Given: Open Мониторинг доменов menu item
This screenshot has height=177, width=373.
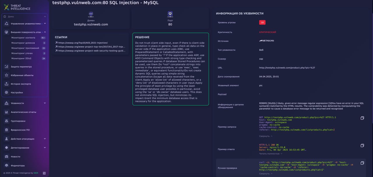Looking at the screenshot, I should [x=23, y=43].
